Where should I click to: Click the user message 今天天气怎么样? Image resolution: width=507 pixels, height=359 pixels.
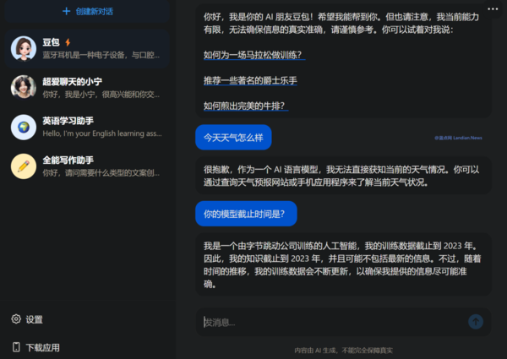(x=233, y=138)
